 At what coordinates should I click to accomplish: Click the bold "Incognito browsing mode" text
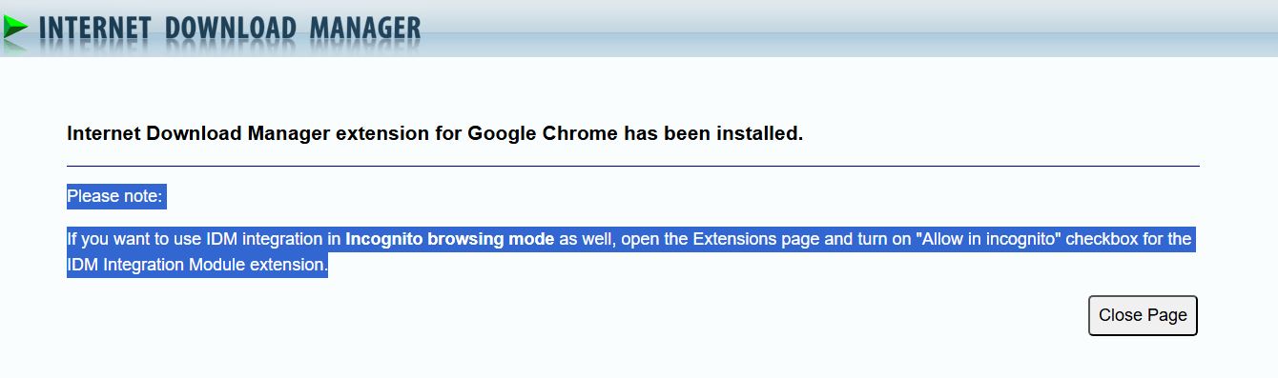[x=449, y=238]
